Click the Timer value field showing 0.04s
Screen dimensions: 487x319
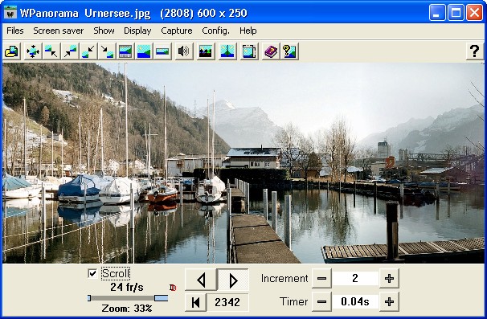[x=355, y=301]
